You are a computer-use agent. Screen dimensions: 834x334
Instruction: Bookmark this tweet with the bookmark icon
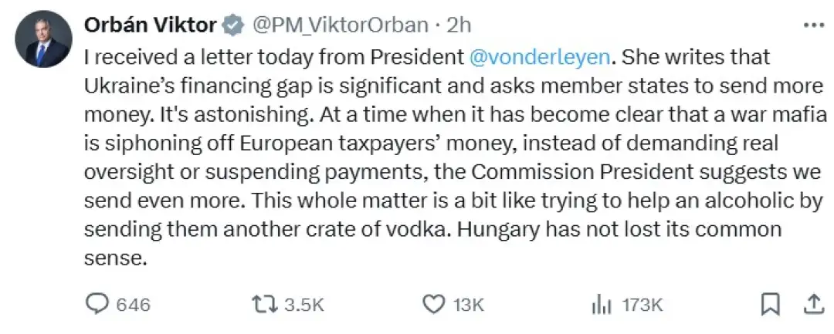coord(770,304)
